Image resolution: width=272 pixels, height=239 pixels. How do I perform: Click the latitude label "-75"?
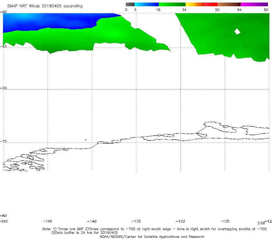pos(3,142)
